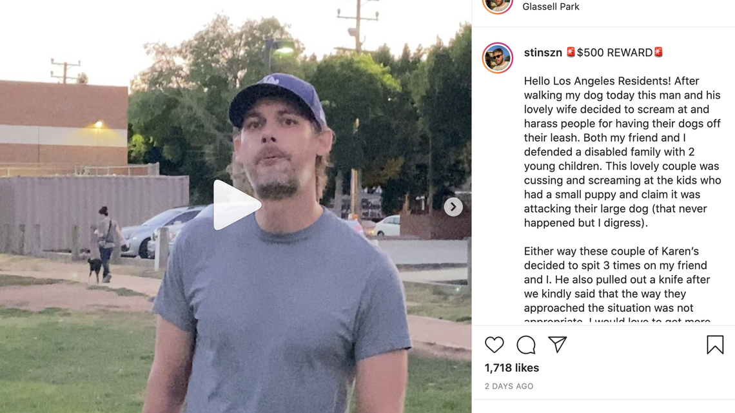Like the post with the heart icon
The height and width of the screenshot is (413, 735).
tap(495, 345)
